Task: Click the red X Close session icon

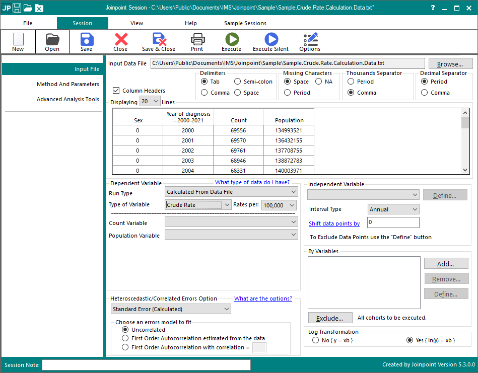Action: point(121,41)
